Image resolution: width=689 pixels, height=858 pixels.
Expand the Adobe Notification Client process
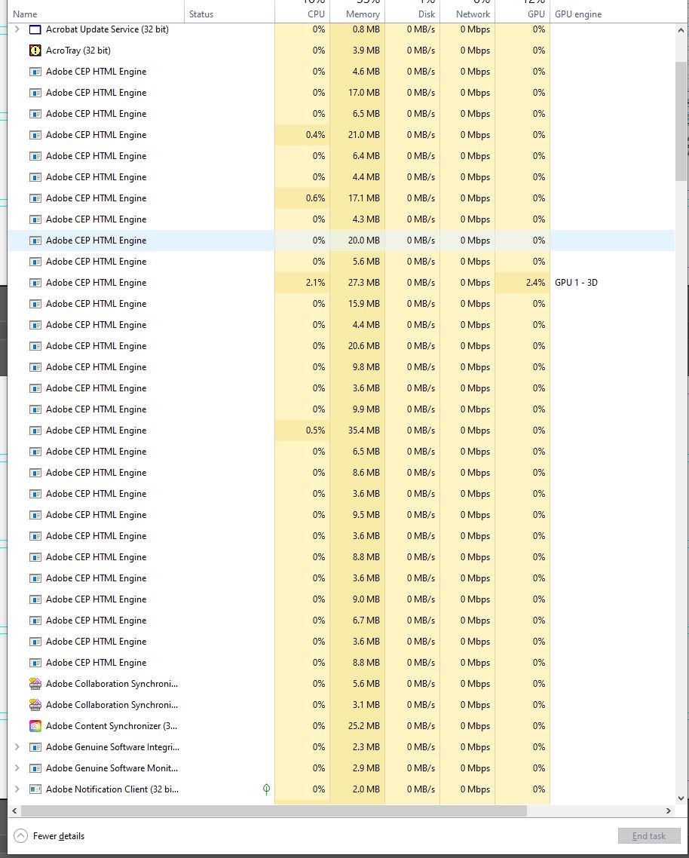click(x=16, y=789)
